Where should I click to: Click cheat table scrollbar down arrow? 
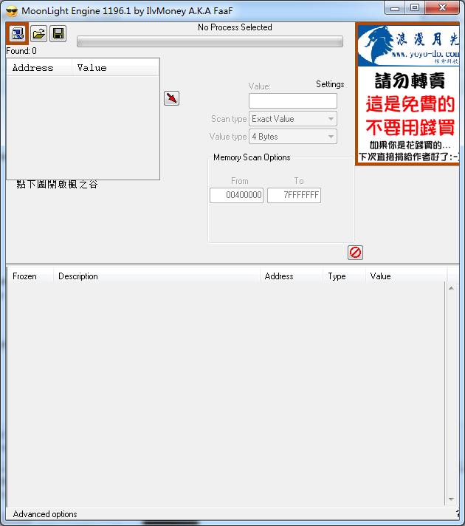[x=451, y=499]
